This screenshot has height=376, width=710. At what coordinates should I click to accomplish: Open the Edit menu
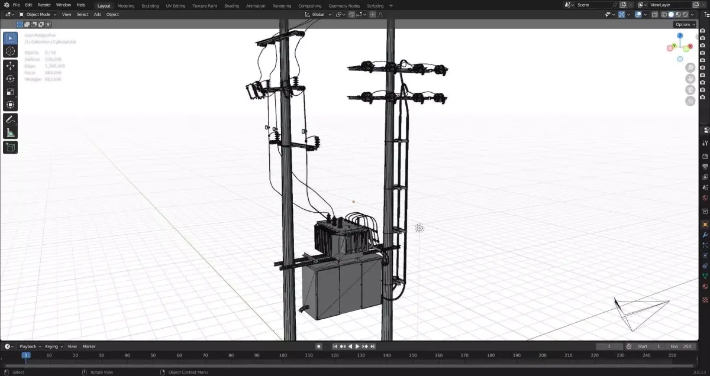[x=28, y=5]
